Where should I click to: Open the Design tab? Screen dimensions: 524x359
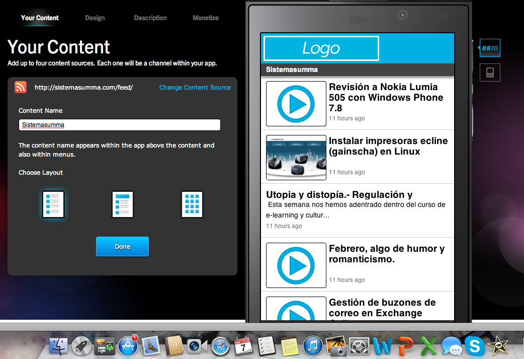[x=95, y=18]
